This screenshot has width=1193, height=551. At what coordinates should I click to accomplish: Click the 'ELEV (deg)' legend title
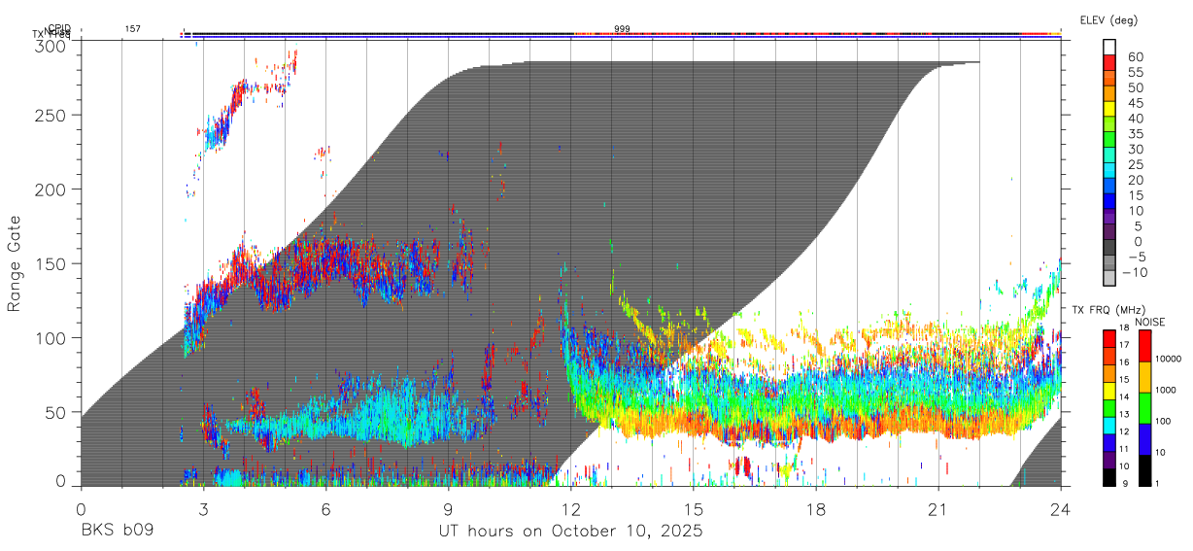(1108, 20)
